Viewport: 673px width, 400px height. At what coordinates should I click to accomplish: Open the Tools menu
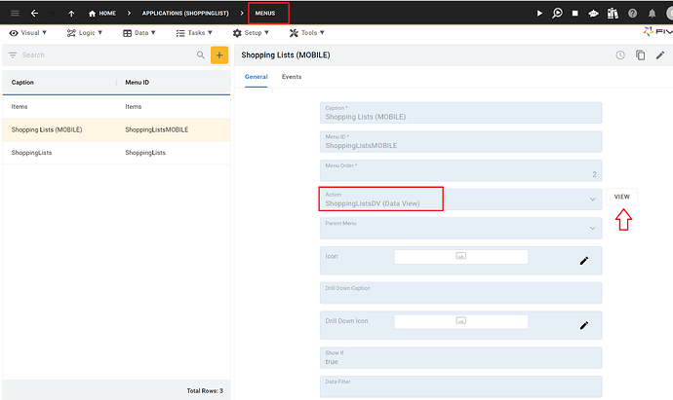pyautogui.click(x=307, y=33)
